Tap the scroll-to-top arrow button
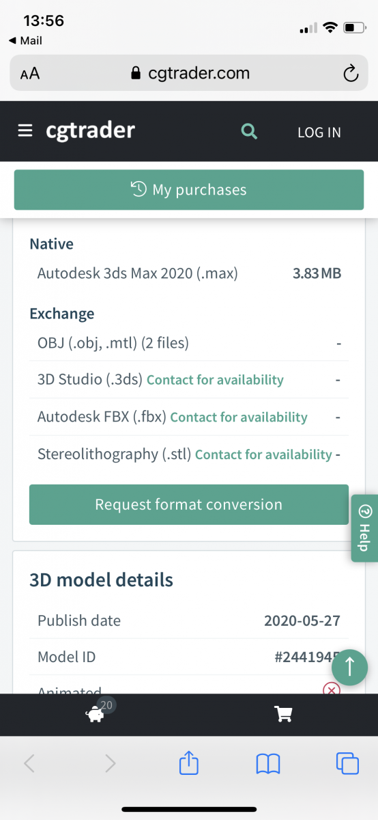This screenshot has height=820, width=378. [x=350, y=667]
